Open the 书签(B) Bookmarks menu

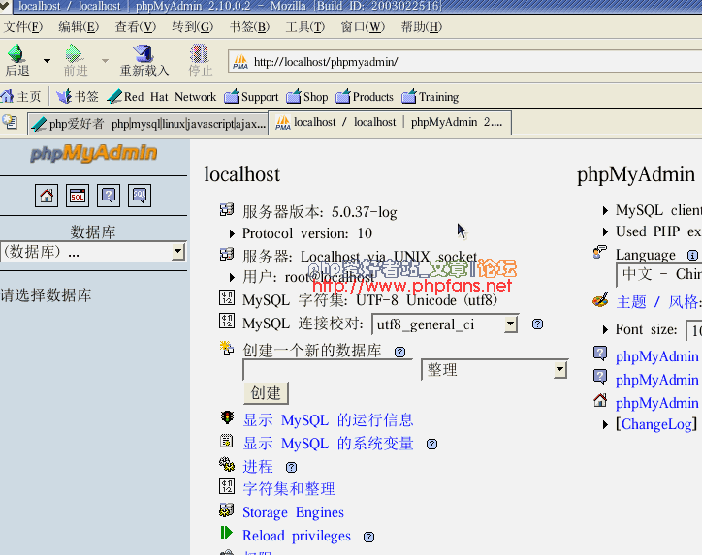[x=249, y=27]
